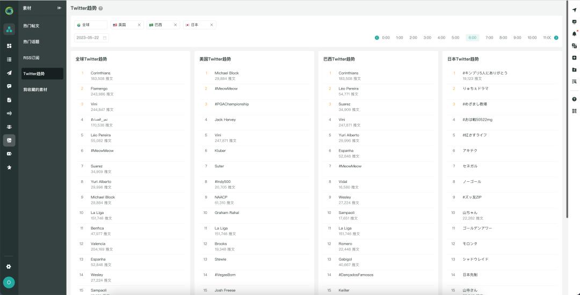The width and height of the screenshot is (580, 295).
Task: Select the 9:00 time slot
Action: point(517,38)
